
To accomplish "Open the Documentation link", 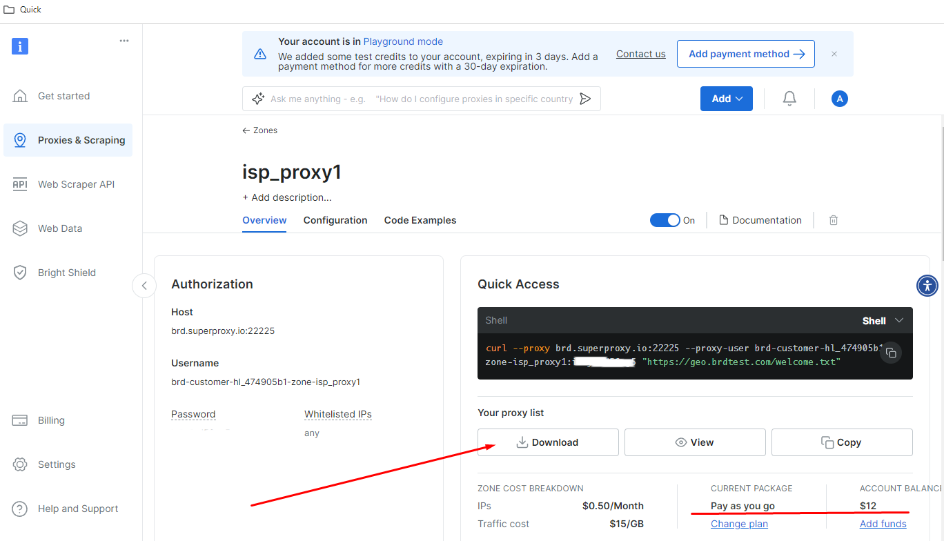I will click(x=760, y=220).
